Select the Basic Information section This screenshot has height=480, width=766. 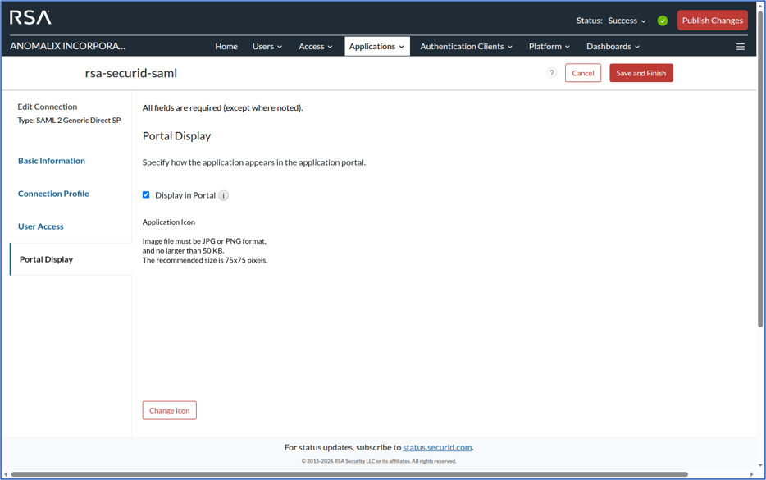click(x=52, y=161)
